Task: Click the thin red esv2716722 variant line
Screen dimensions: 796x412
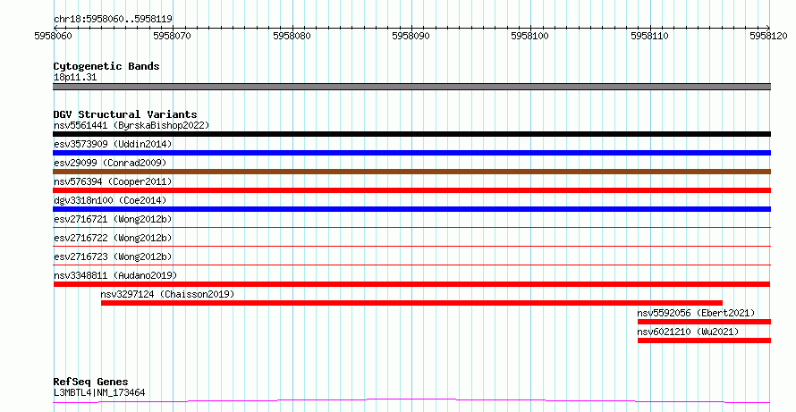Action: (411, 246)
